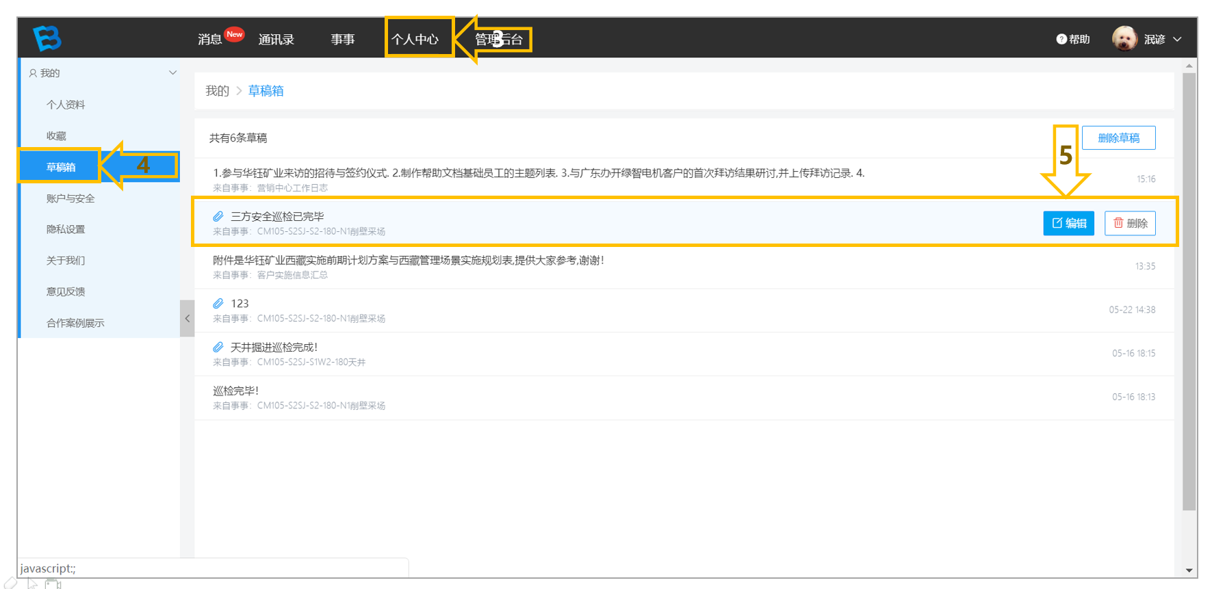Click the 我的 breadcrumb link
1212x589 pixels.
click(x=217, y=90)
